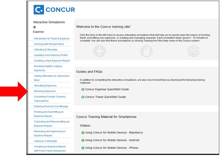The image size is (221, 156).
Task: Click the Interactive Simulations heading
Action: [x=49, y=22]
